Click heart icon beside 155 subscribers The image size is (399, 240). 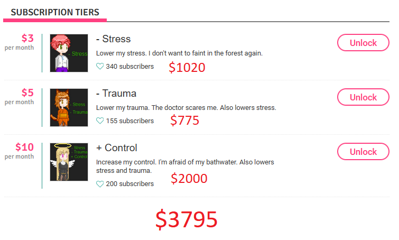[100, 121]
